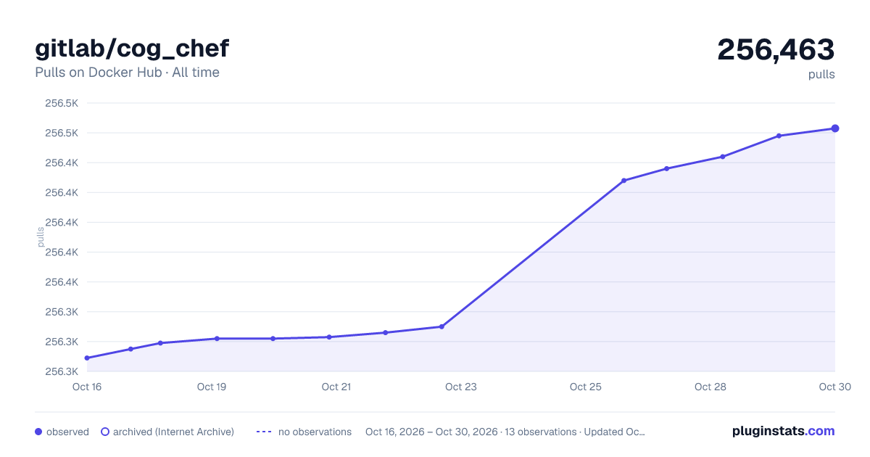Select the first data point at line start
Viewport: 870px width, 457px height.
click(87, 358)
